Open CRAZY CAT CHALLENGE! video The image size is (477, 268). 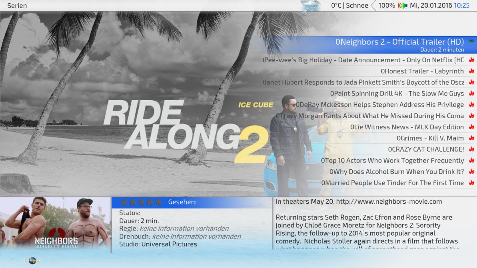426,149
